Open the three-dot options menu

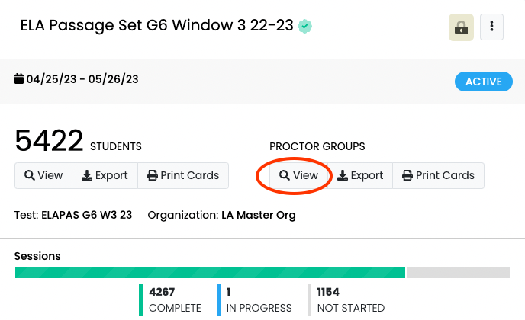pyautogui.click(x=492, y=27)
